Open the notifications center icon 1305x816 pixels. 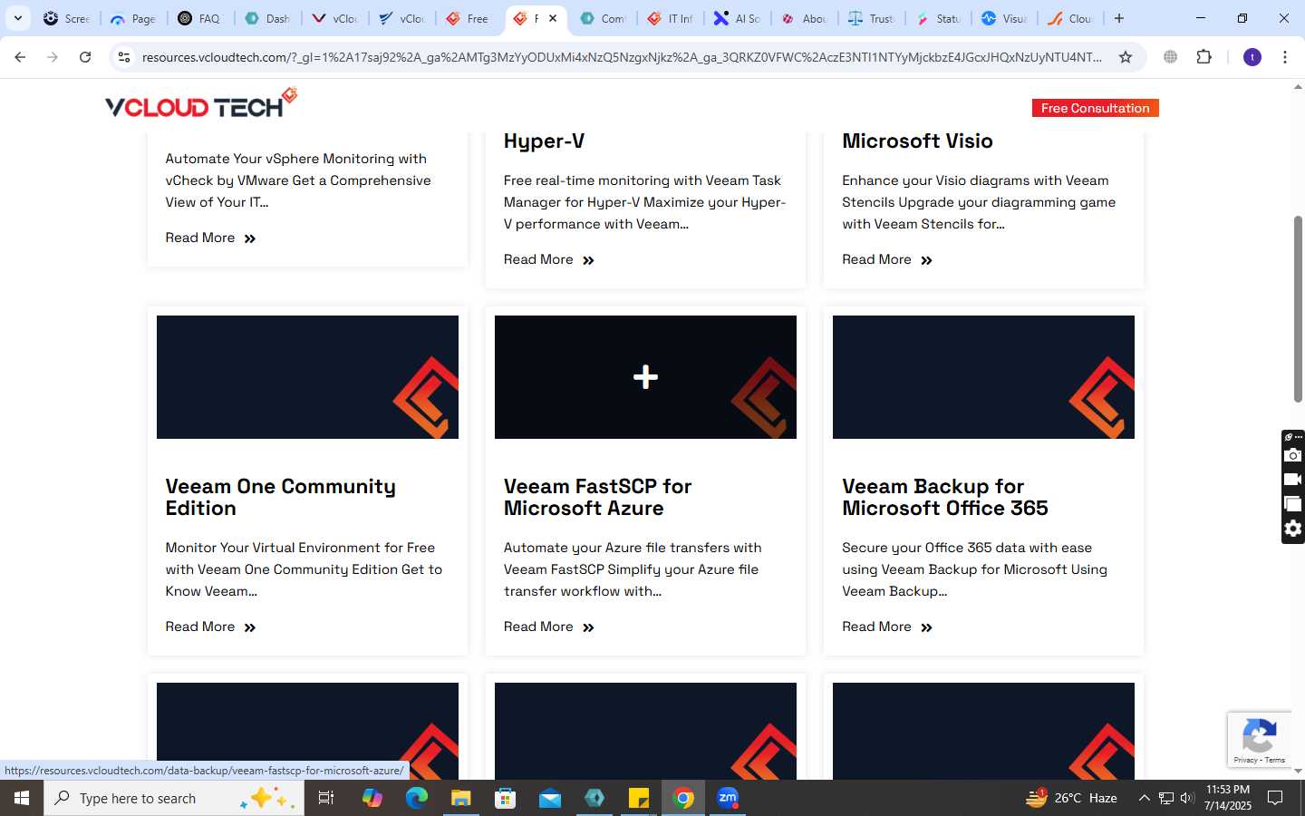pos(1275,798)
